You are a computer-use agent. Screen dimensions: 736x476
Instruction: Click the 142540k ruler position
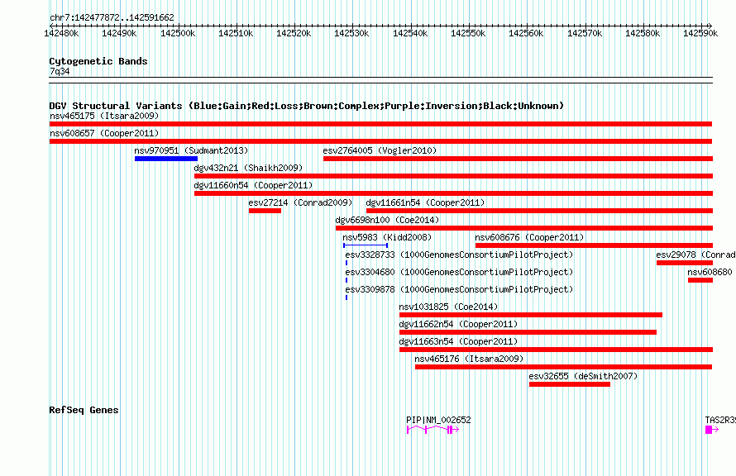coord(410,33)
